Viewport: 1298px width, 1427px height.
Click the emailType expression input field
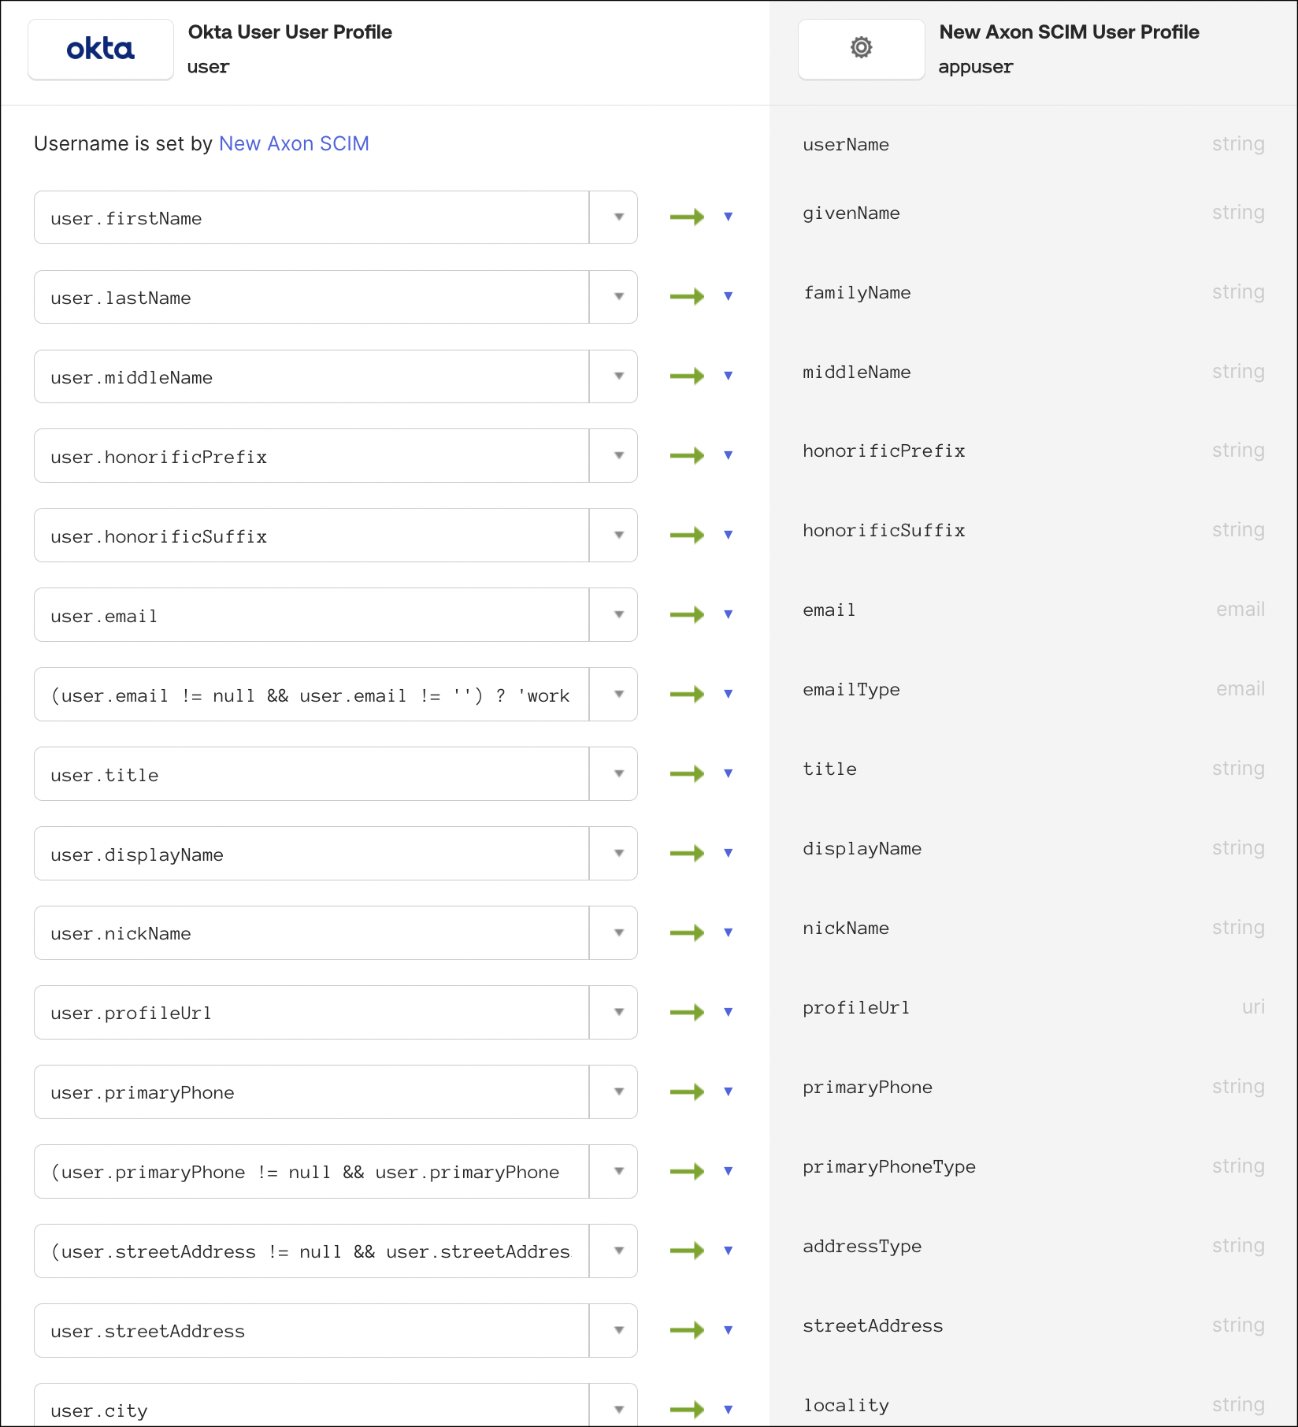pyautogui.click(x=311, y=695)
